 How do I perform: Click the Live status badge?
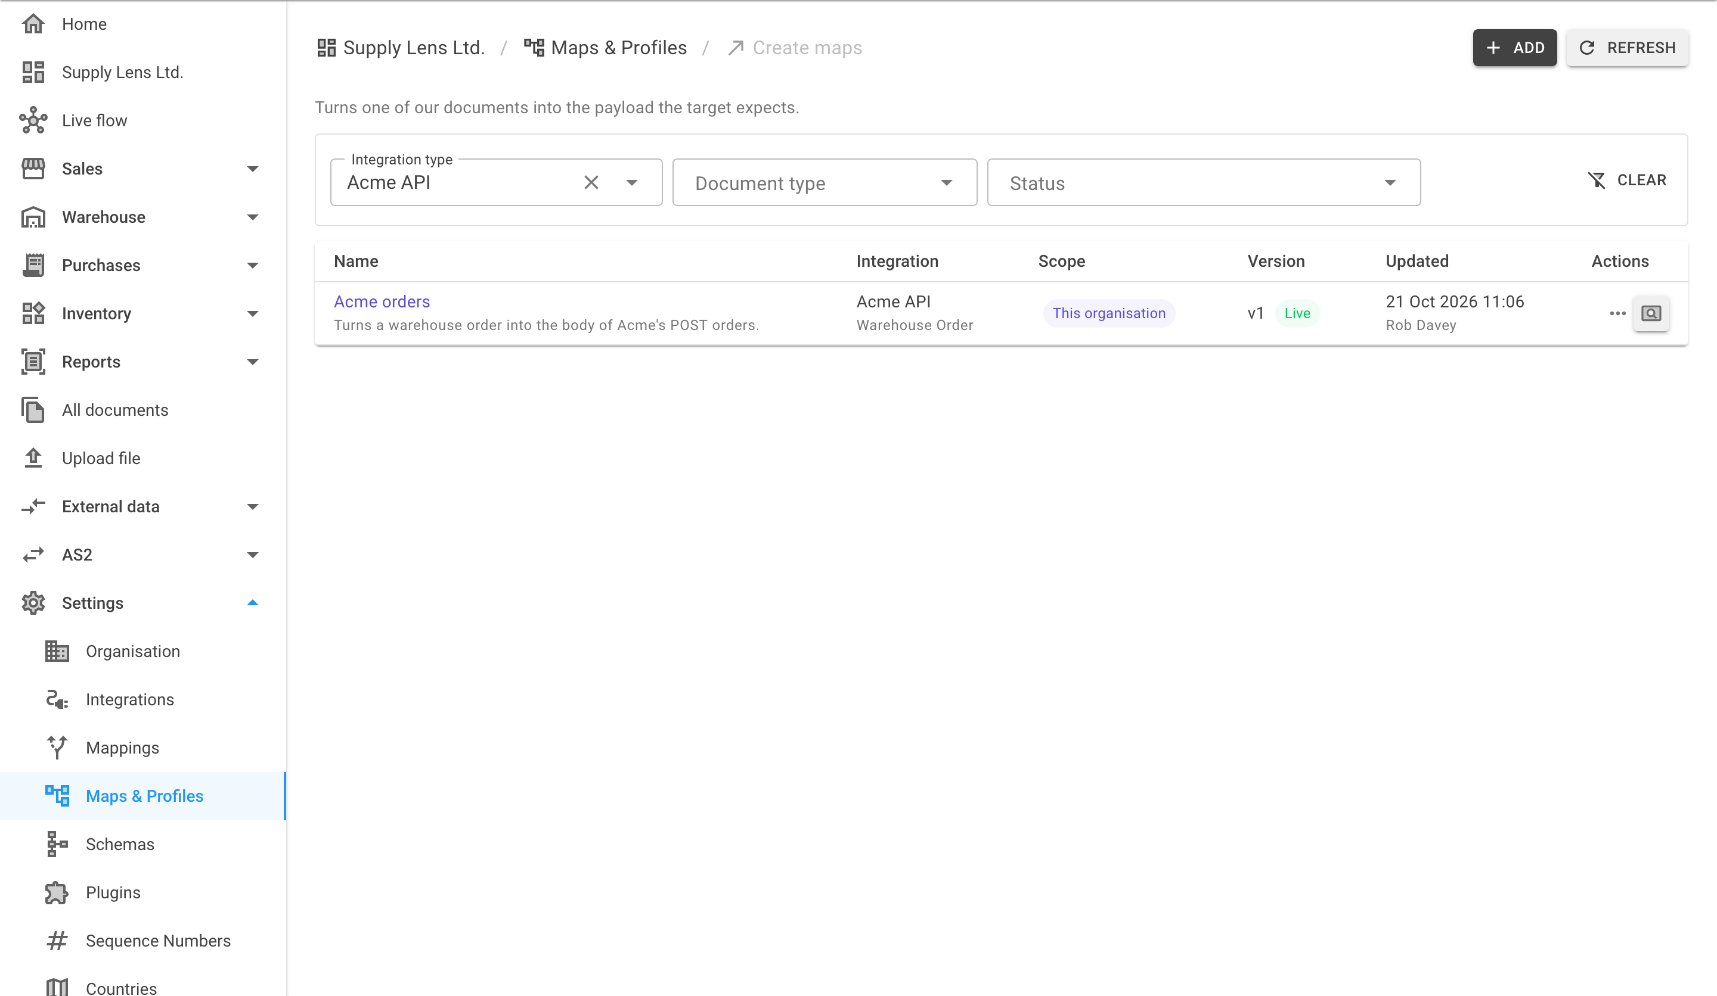[x=1297, y=313]
